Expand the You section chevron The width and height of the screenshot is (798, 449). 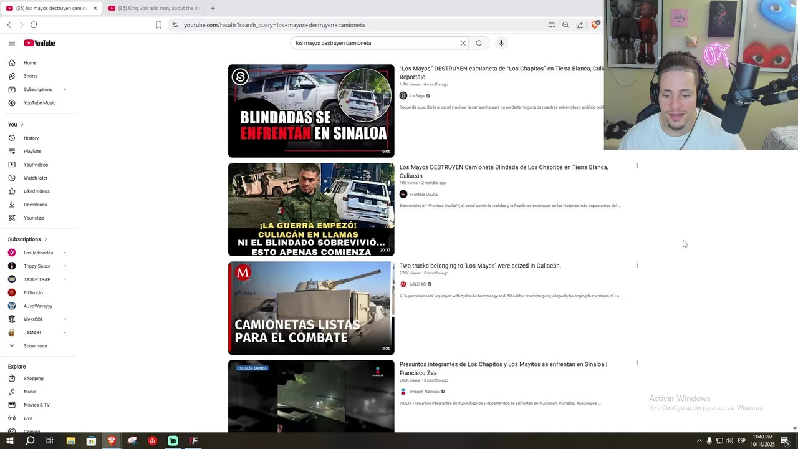pyautogui.click(x=22, y=125)
